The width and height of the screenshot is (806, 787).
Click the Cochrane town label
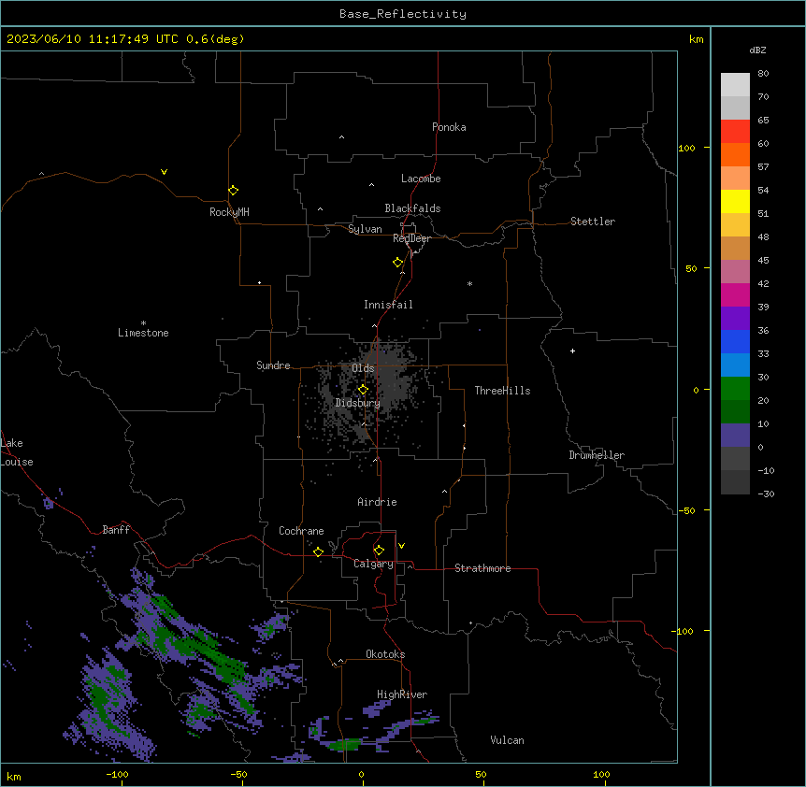click(301, 531)
